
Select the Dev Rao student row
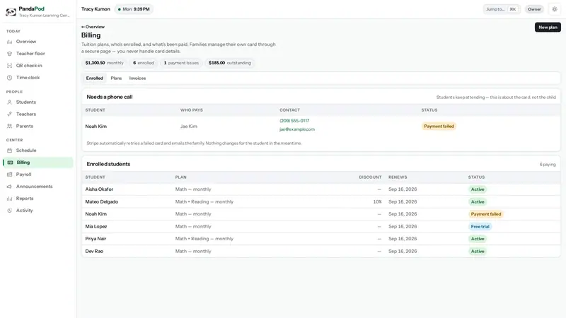pos(321,252)
